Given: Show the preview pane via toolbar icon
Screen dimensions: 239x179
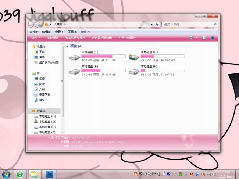Looking at the screenshot, I should (204, 38).
